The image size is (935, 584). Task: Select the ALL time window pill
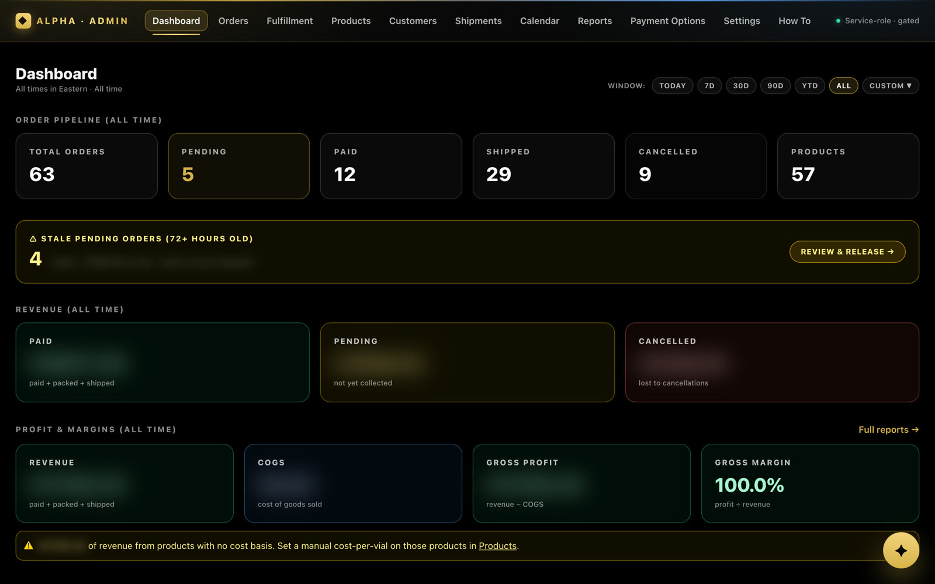click(x=844, y=86)
